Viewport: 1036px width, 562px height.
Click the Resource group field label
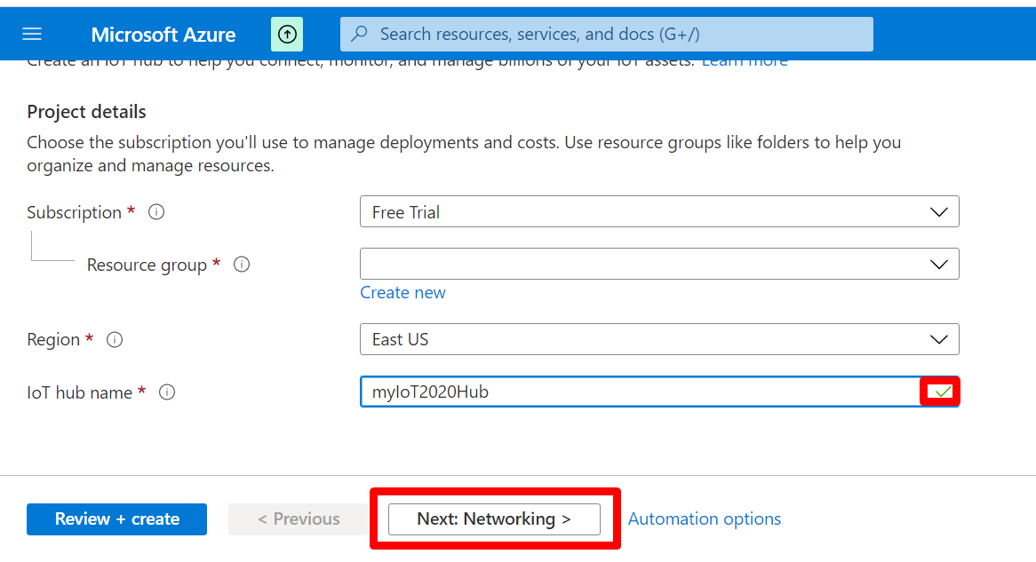tap(147, 265)
